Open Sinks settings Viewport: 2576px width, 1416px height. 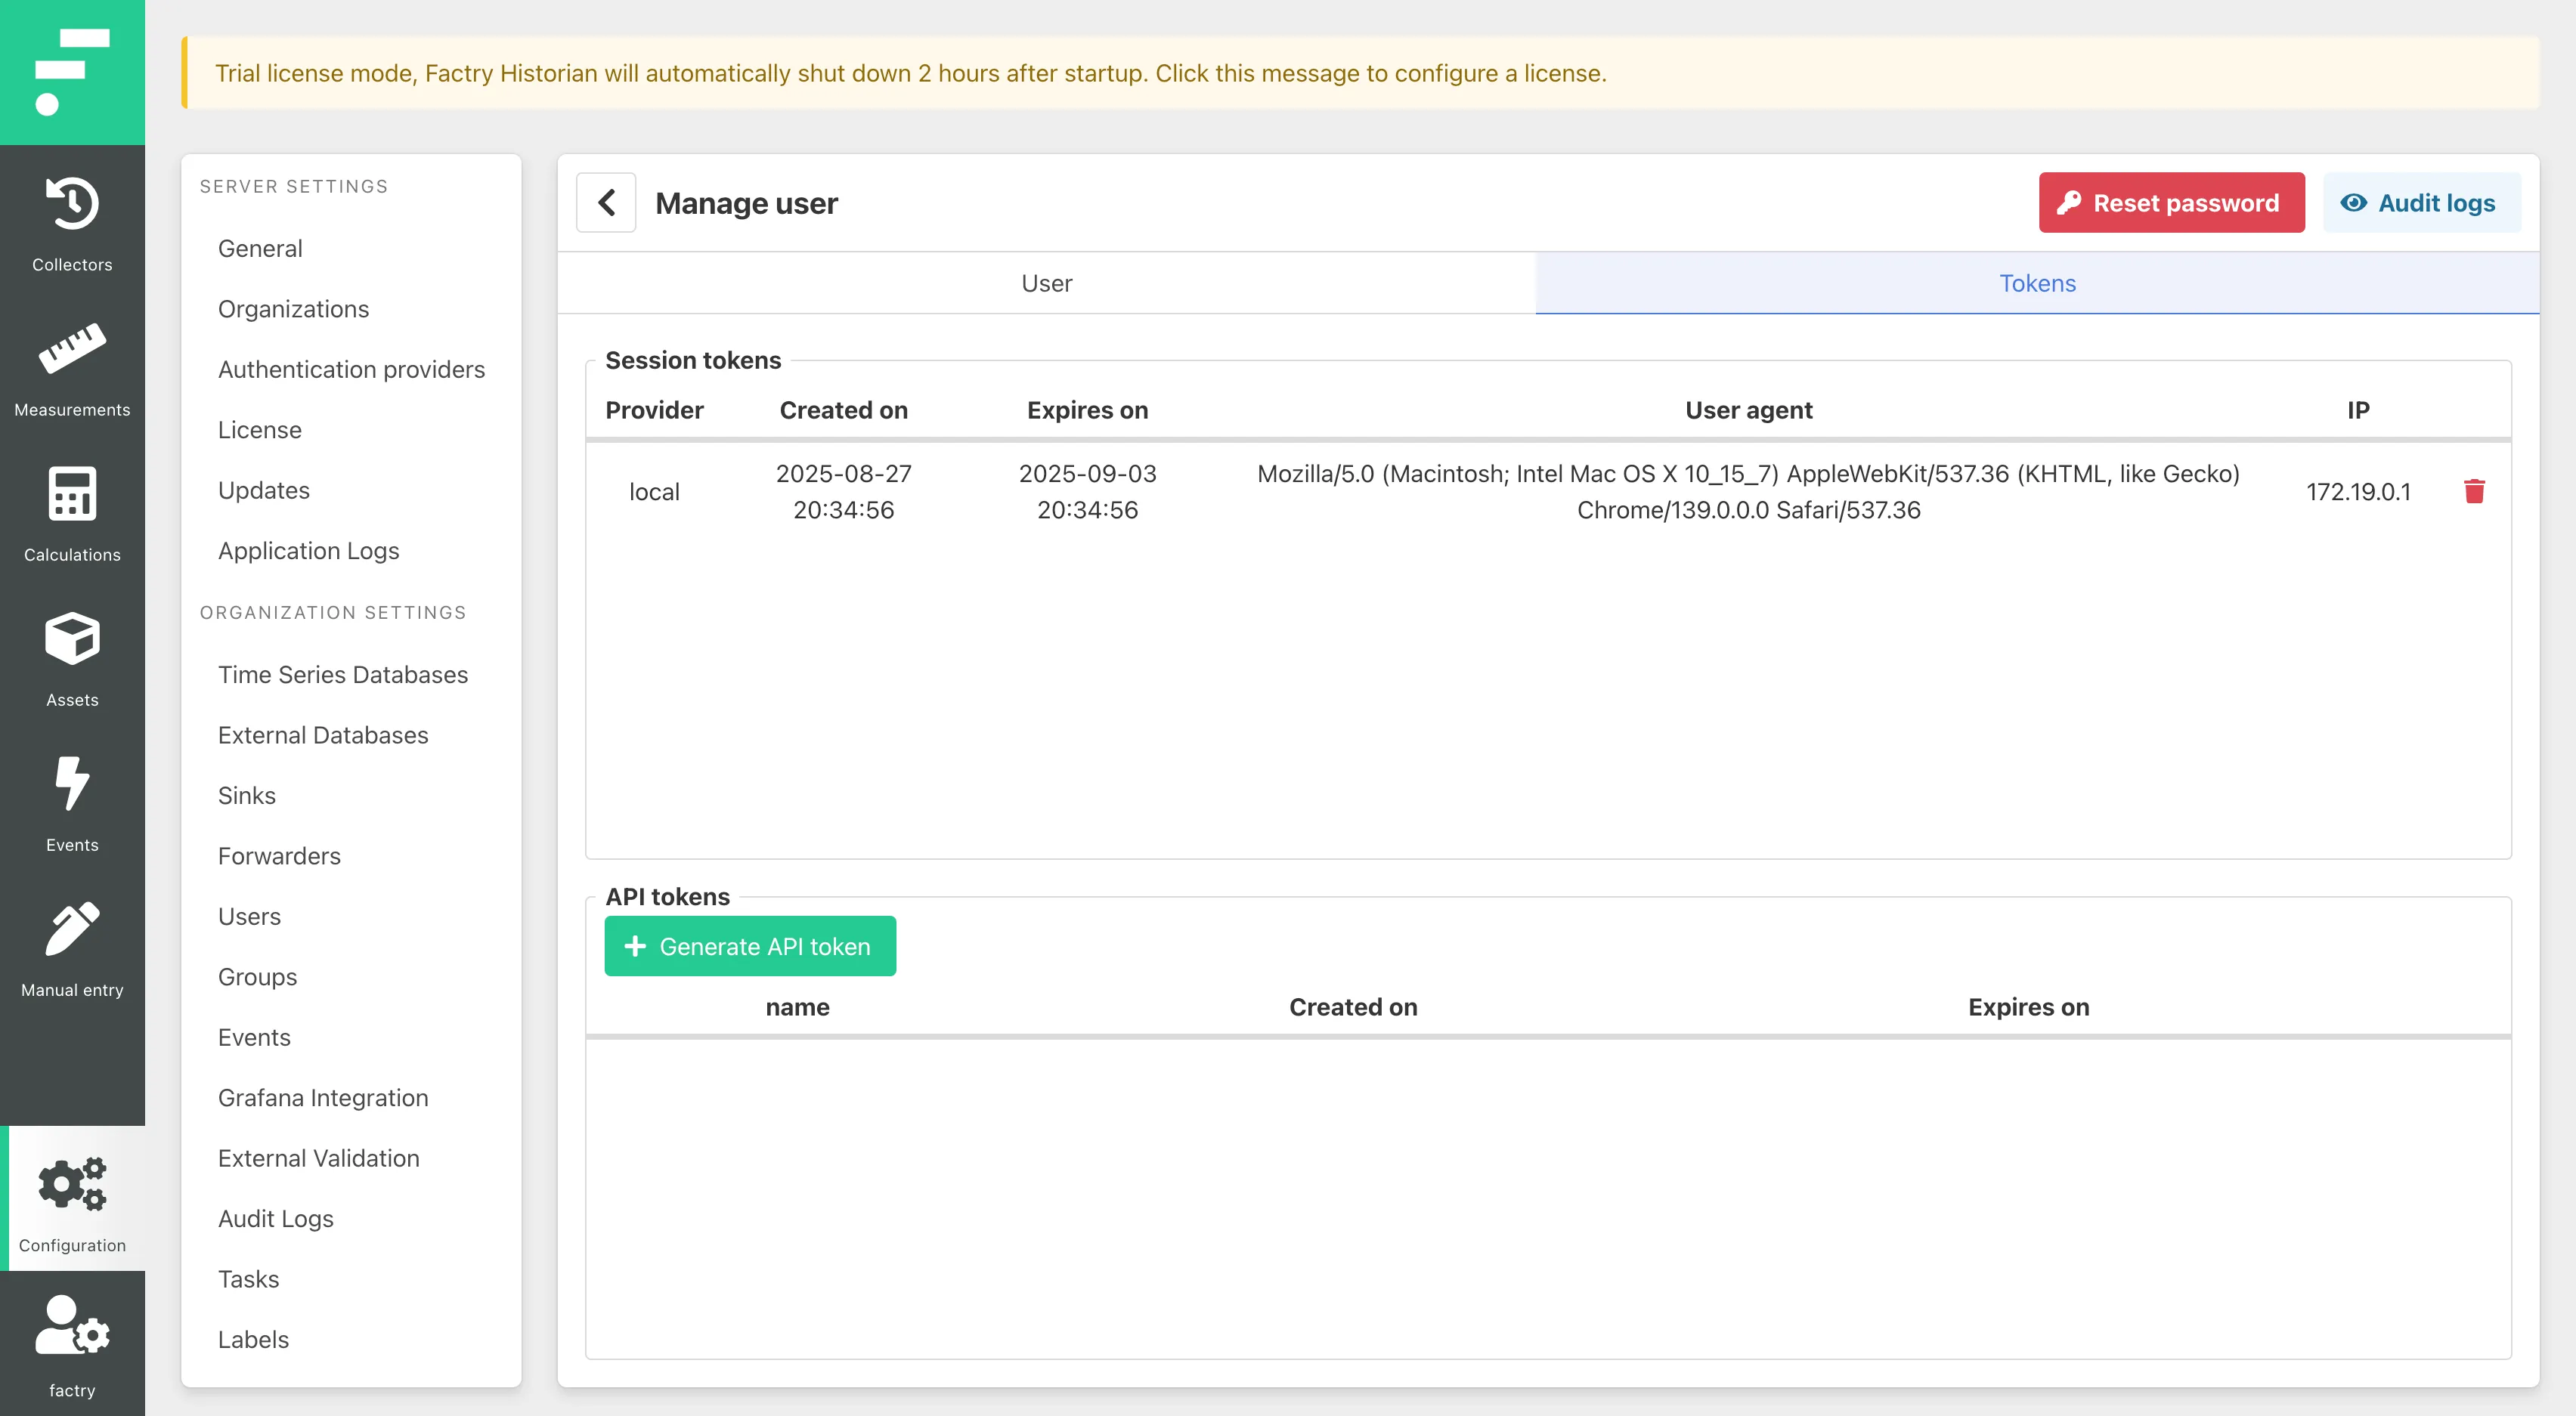click(246, 796)
